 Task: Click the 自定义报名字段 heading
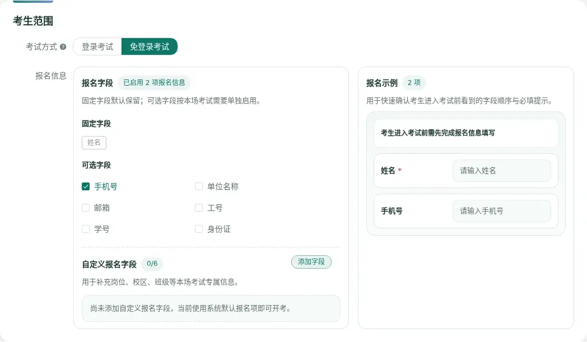109,265
